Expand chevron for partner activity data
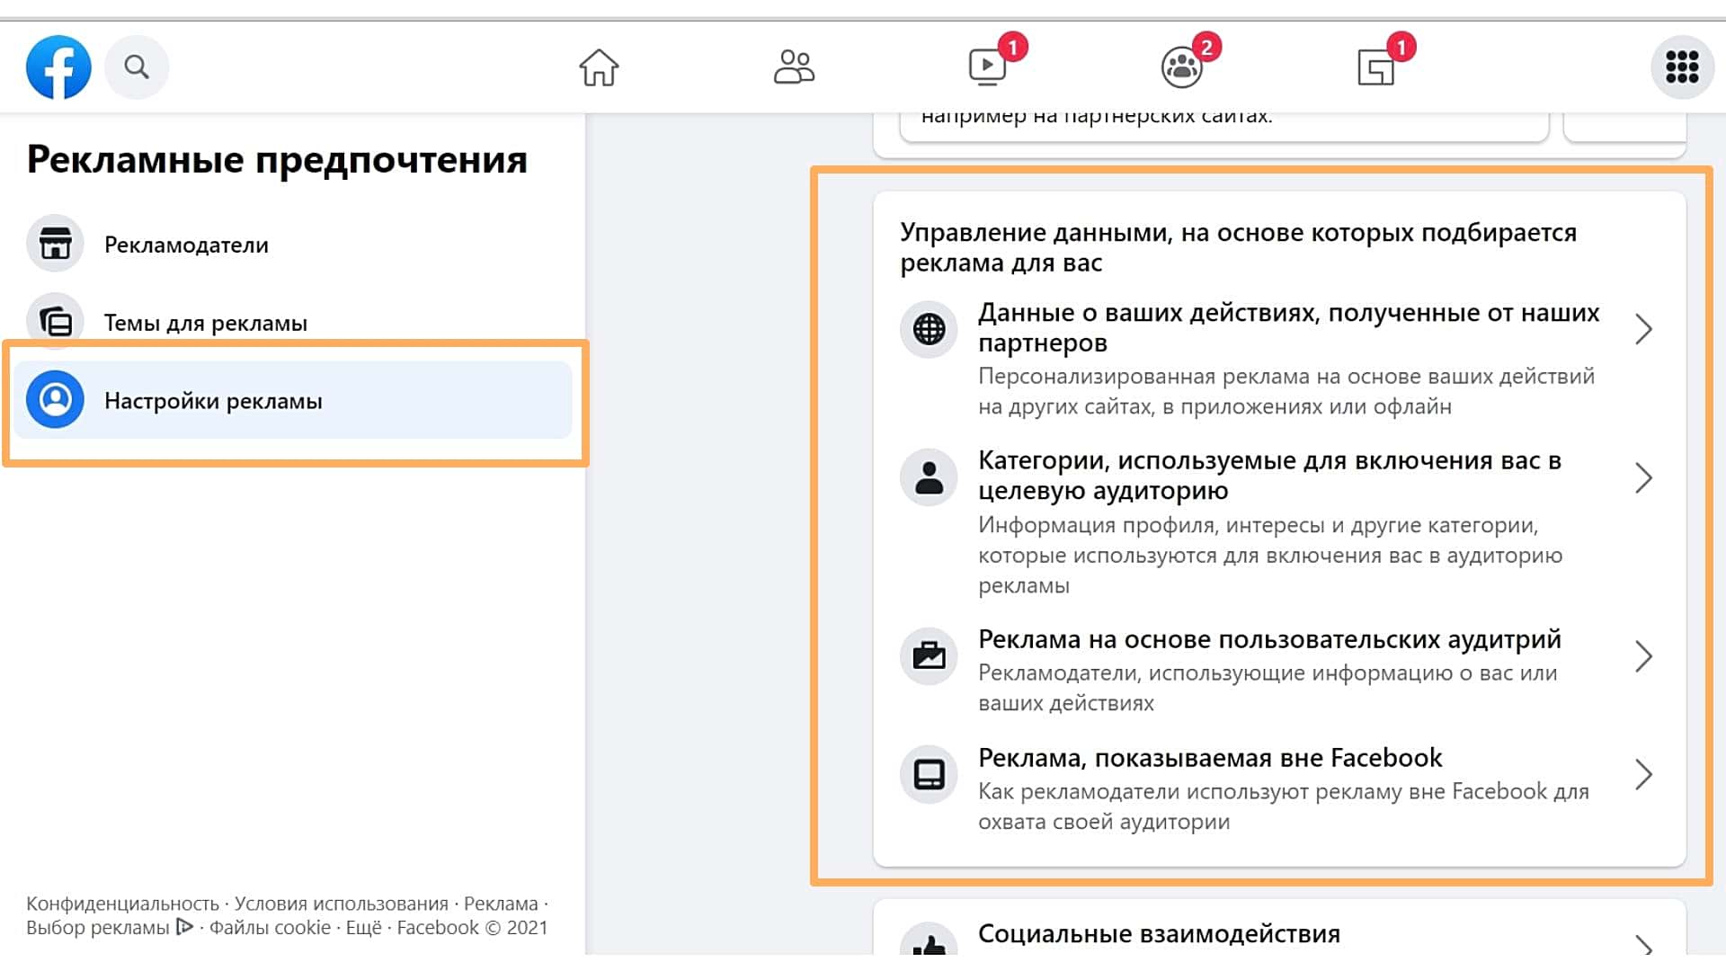 [x=1643, y=329]
